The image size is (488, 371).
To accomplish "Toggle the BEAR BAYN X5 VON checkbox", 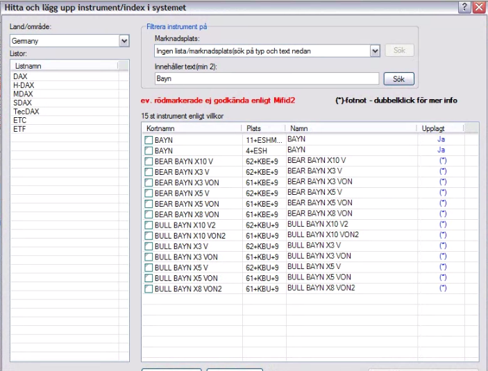I will 149,204.
